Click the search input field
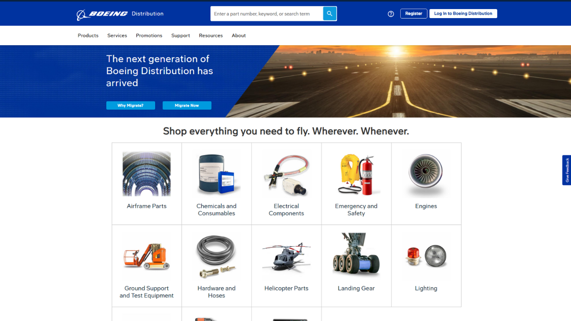This screenshot has height=321, width=571. coord(266,13)
